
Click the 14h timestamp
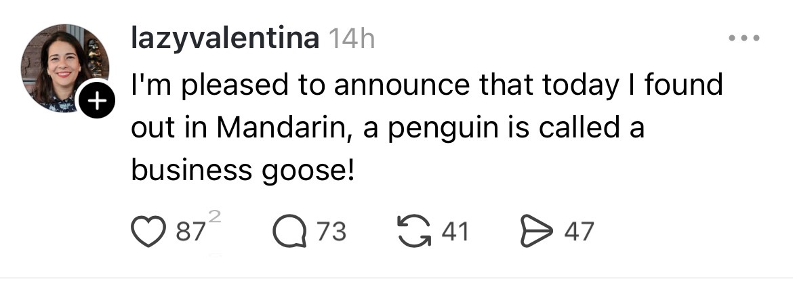[x=350, y=39]
